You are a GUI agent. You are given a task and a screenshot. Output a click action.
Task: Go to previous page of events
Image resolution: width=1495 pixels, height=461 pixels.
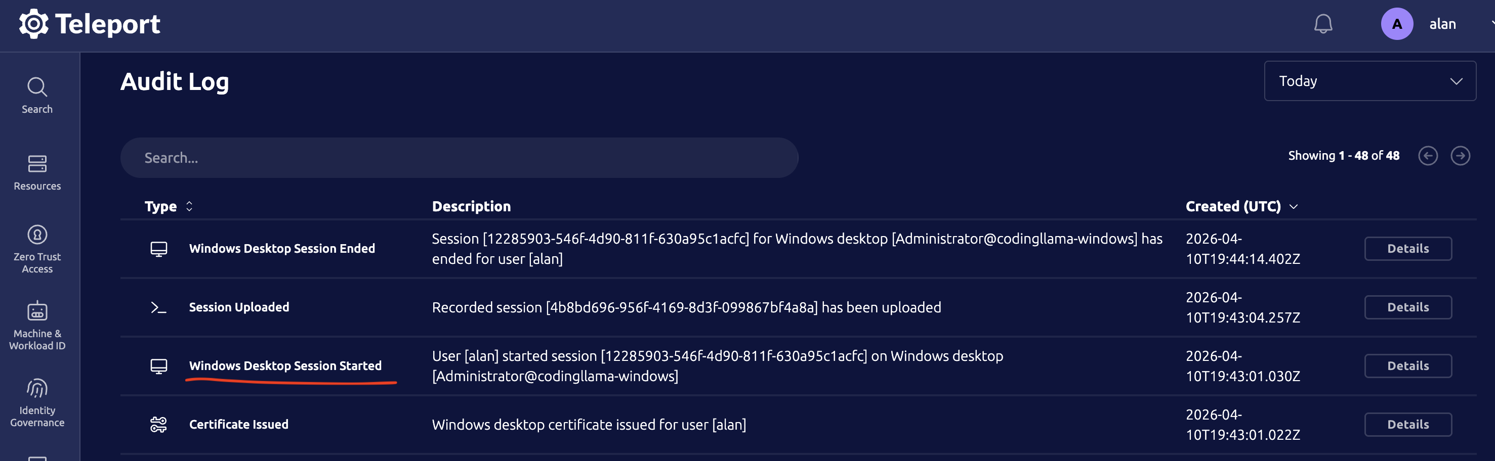point(1428,156)
